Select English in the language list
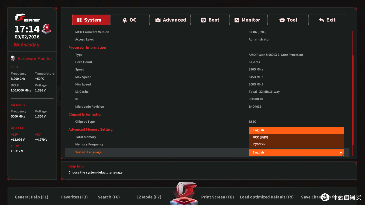Screen dimensions: 365x205 pos(296,130)
